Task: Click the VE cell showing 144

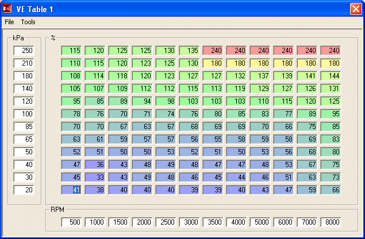Action: (331, 75)
